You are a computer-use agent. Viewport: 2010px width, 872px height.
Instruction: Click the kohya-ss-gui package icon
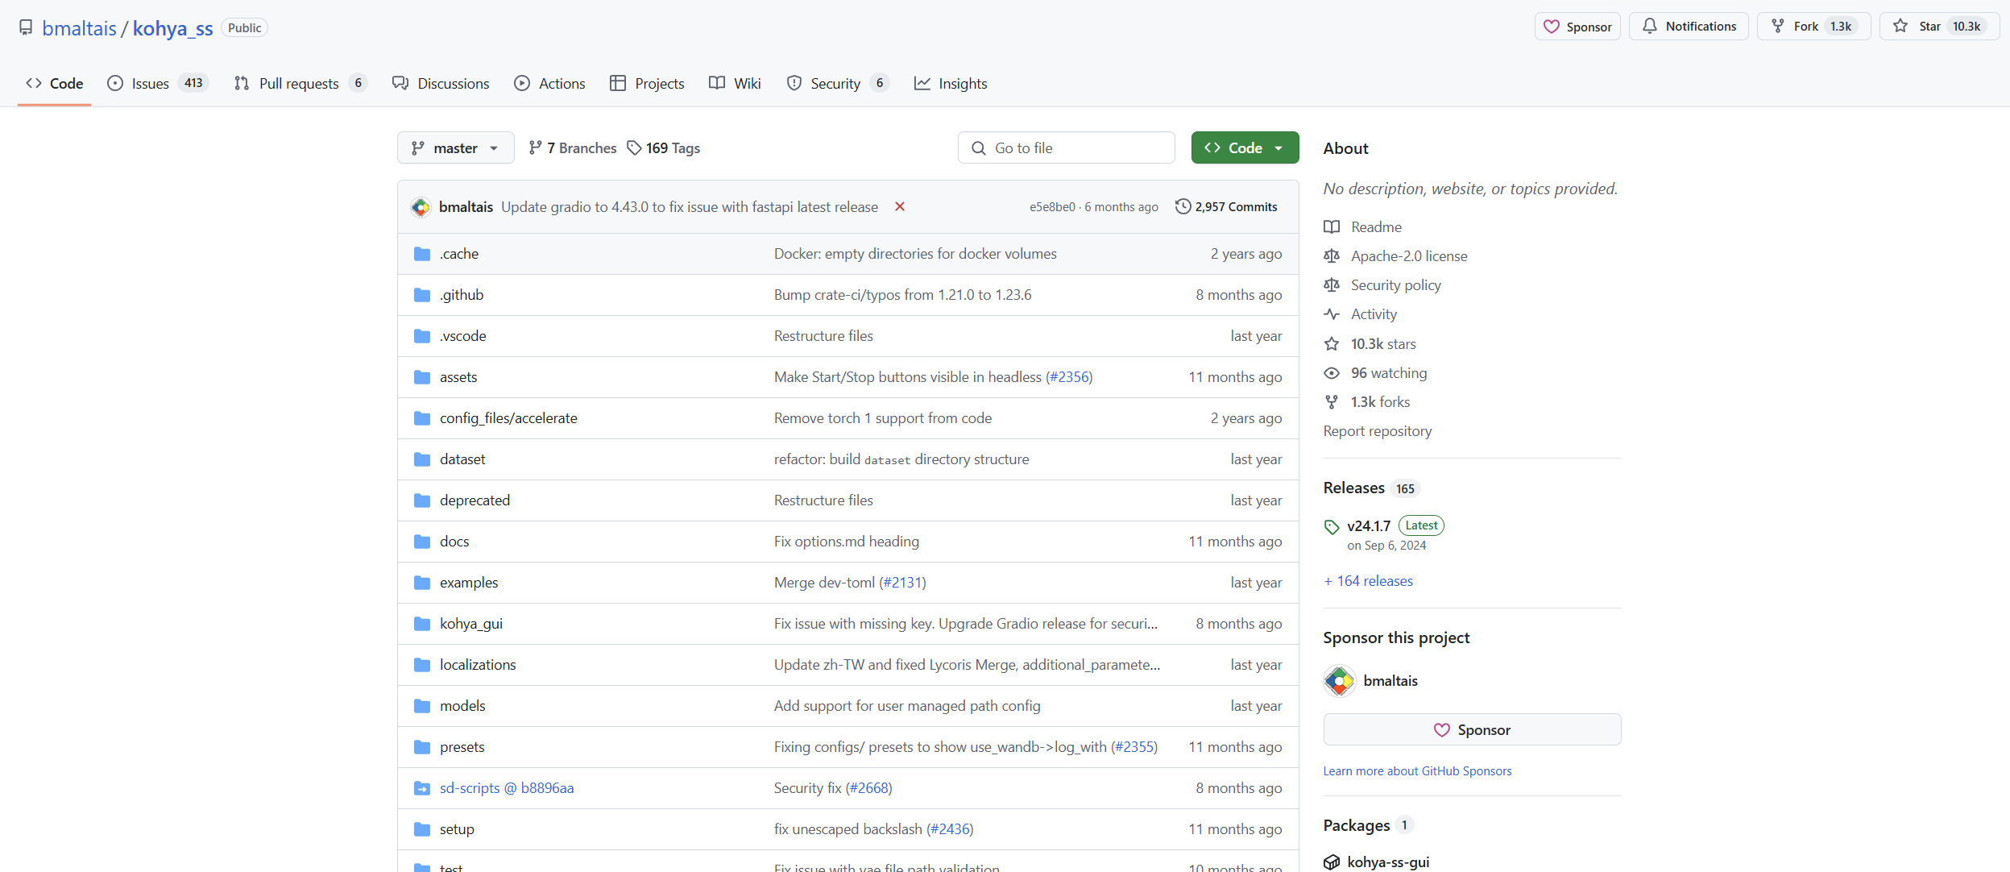[1332, 862]
